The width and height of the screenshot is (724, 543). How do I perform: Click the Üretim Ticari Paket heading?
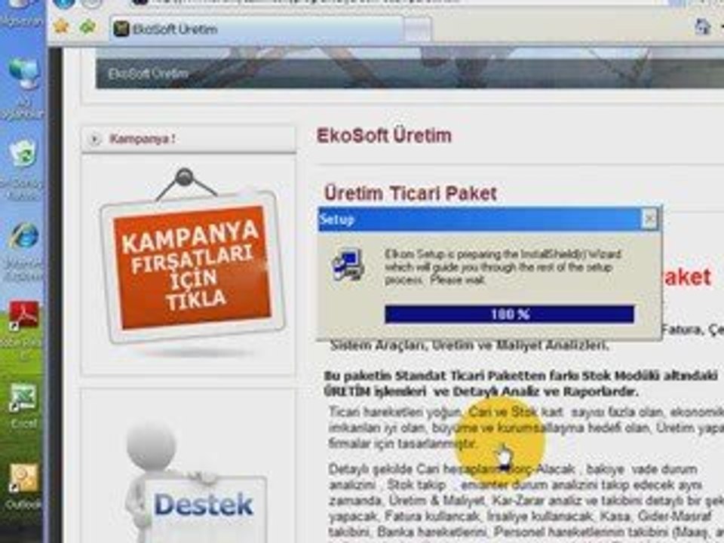pos(410,194)
